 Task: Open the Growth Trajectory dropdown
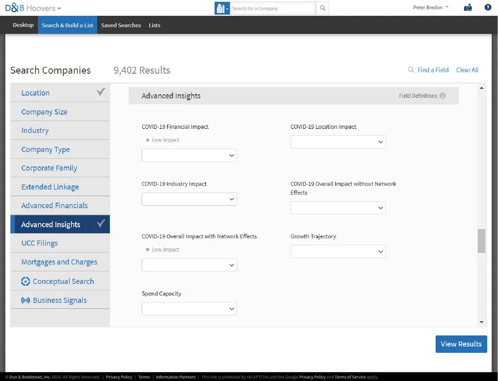coord(338,252)
